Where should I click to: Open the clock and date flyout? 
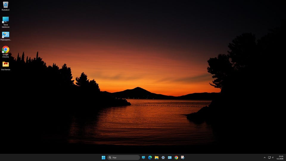tap(281, 157)
